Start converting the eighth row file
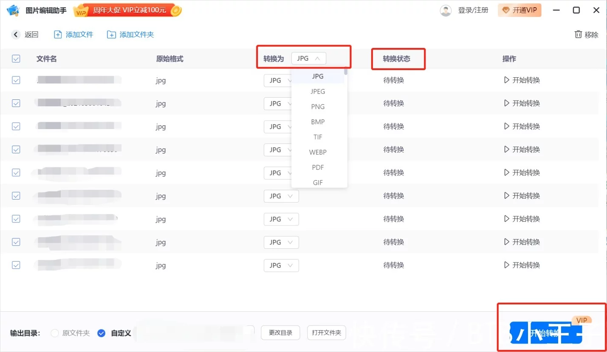 point(522,242)
